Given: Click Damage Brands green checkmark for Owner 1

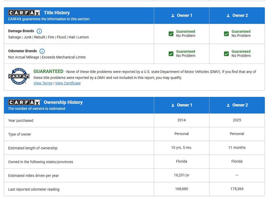Looking at the screenshot, I should pyautogui.click(x=171, y=34).
